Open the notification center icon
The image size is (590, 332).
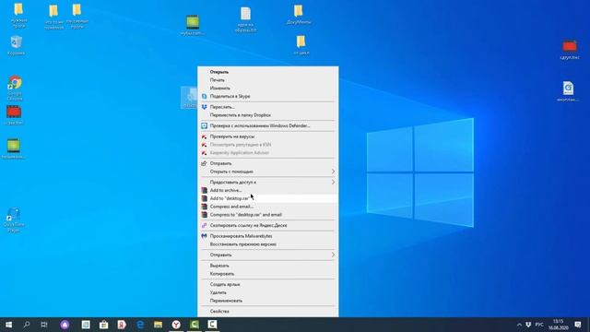click(x=578, y=325)
